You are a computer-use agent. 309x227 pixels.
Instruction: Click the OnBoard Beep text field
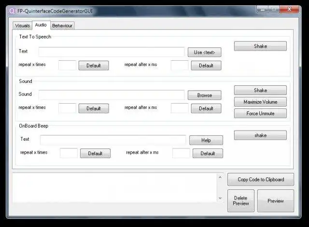click(x=113, y=140)
